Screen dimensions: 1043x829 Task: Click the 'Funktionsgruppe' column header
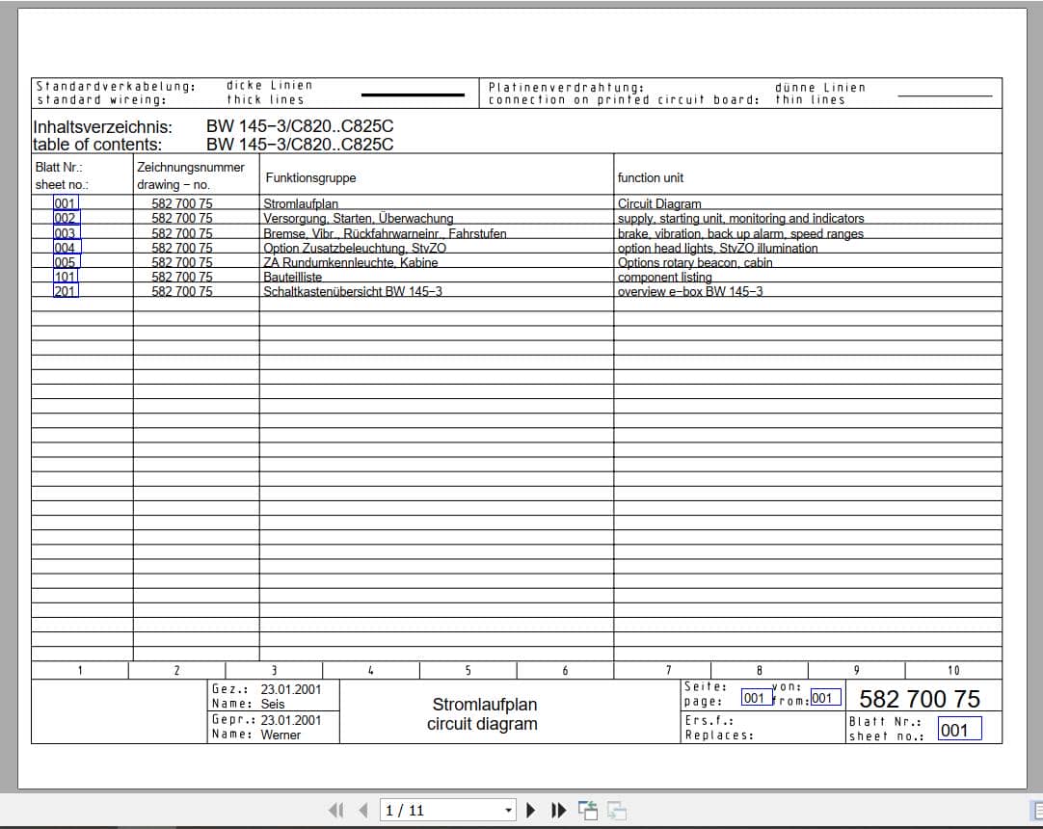point(310,177)
